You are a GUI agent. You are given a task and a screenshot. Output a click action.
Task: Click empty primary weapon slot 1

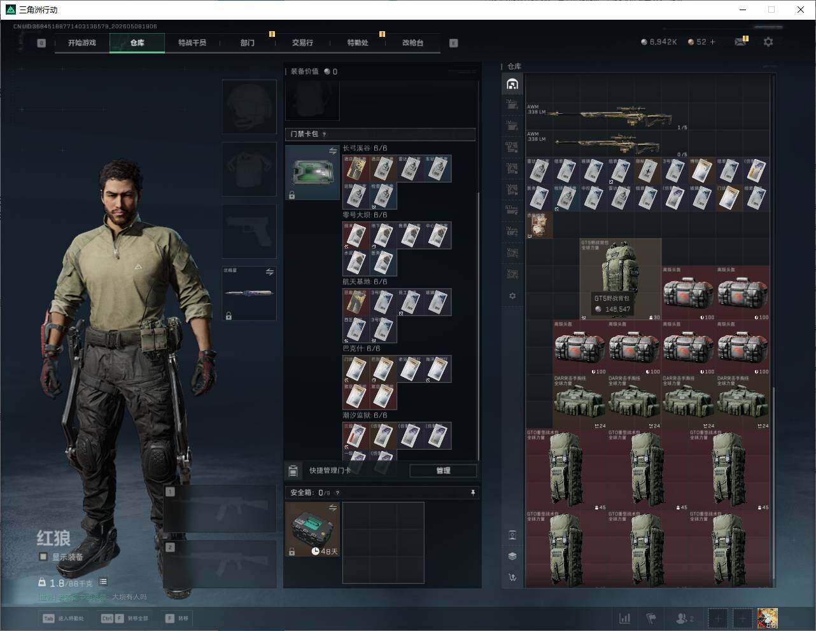coord(220,509)
